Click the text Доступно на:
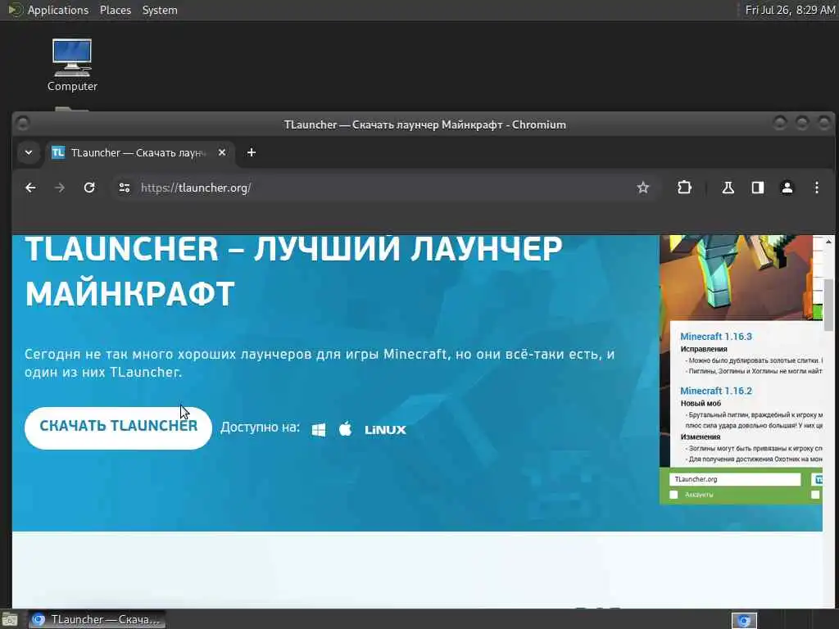This screenshot has width=839, height=629. click(x=260, y=428)
